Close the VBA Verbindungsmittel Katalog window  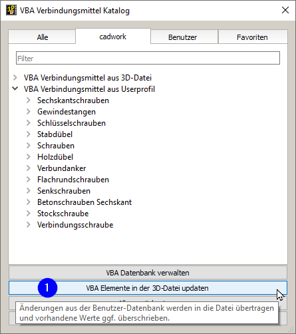(285, 10)
